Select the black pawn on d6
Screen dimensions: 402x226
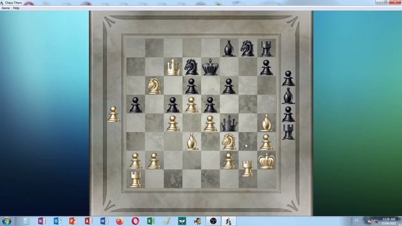[x=192, y=87]
